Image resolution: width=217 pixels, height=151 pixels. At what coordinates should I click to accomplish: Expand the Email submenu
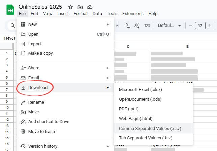click(x=65, y=78)
